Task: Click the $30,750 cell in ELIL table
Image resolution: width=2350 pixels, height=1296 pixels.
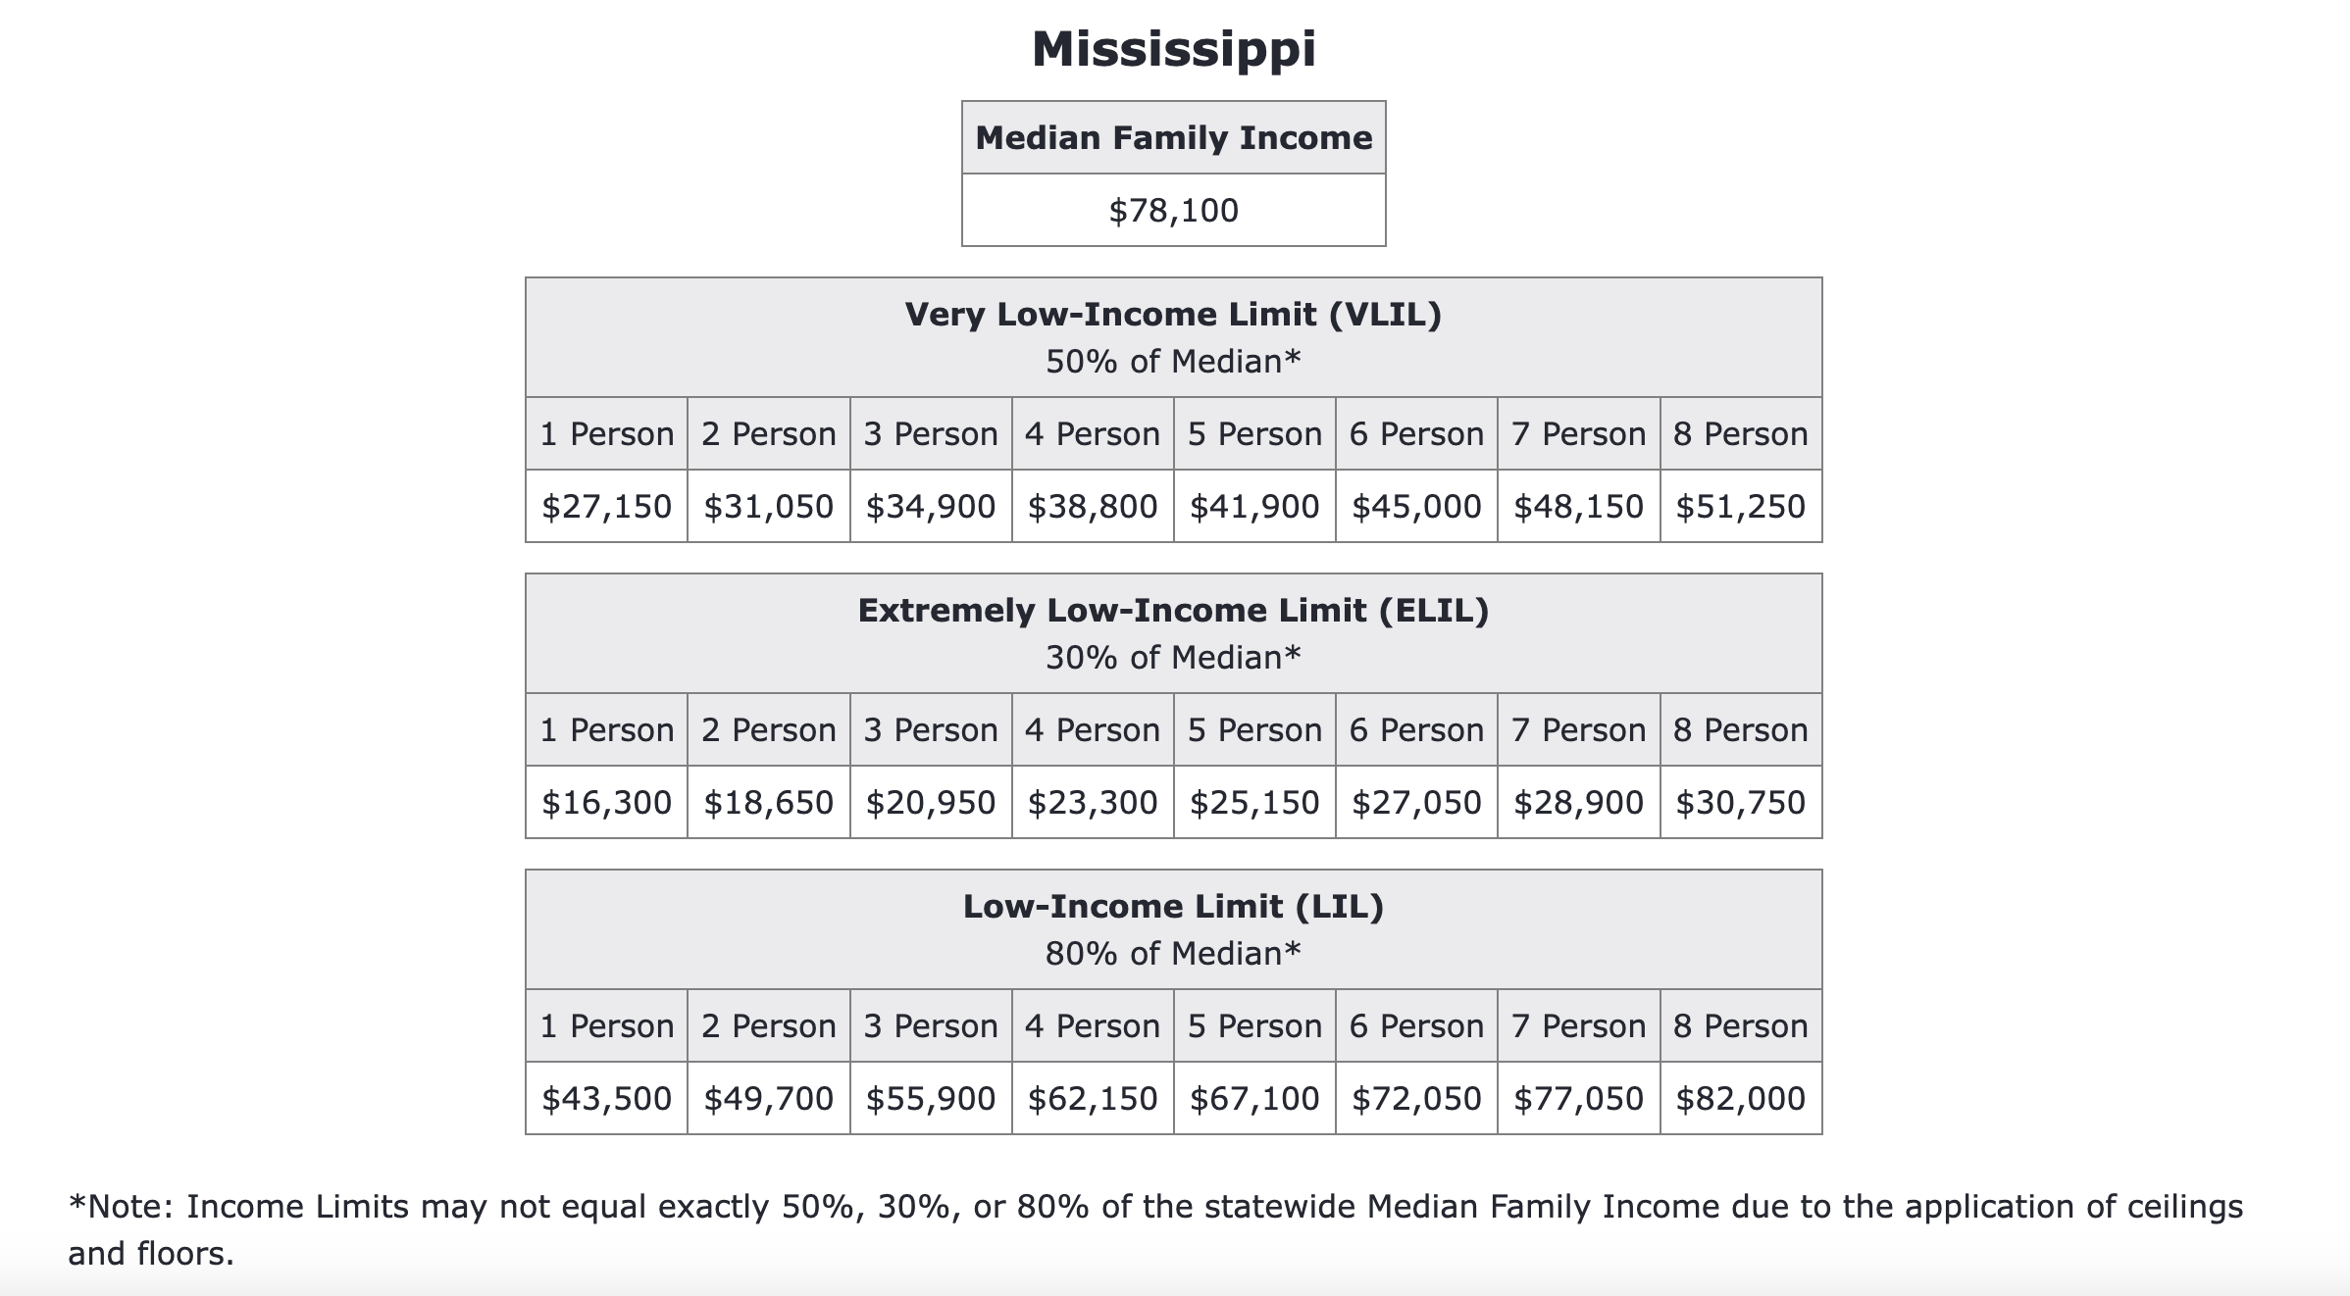Action: click(1740, 802)
